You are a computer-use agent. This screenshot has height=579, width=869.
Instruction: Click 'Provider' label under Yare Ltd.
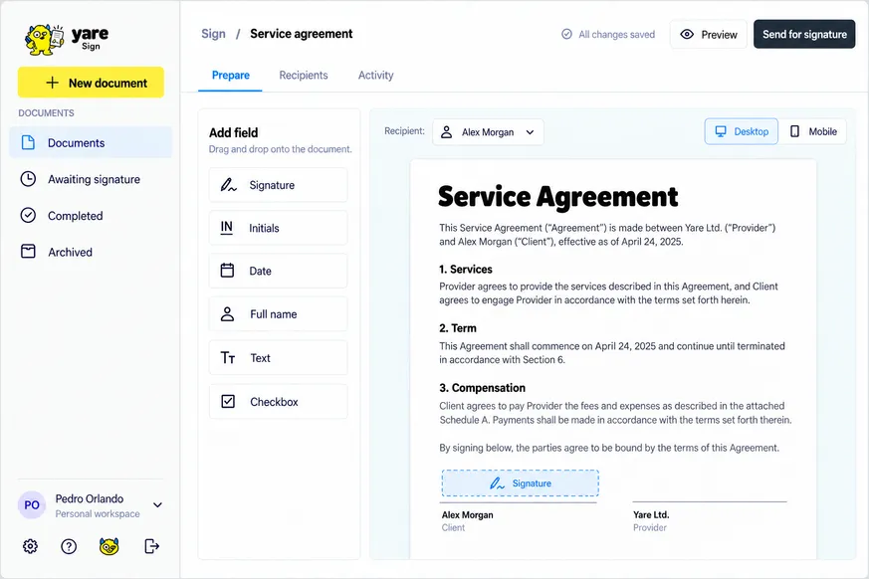coord(650,527)
